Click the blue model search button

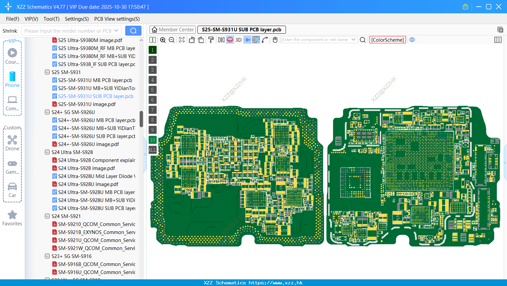click(133, 31)
